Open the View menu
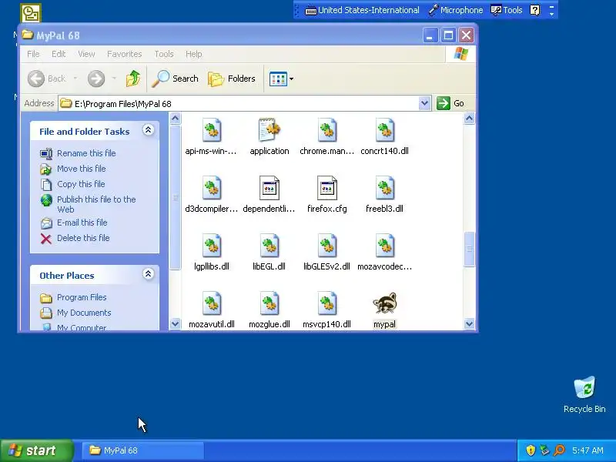The width and height of the screenshot is (616, 462). click(x=86, y=54)
